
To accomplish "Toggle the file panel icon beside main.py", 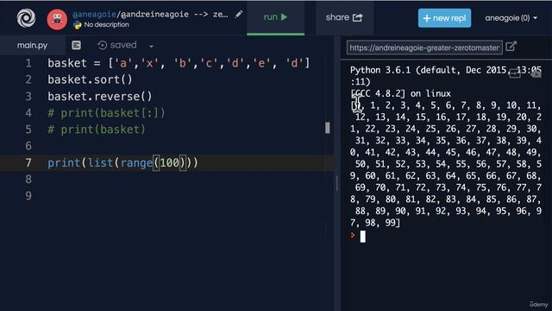I will [x=76, y=45].
